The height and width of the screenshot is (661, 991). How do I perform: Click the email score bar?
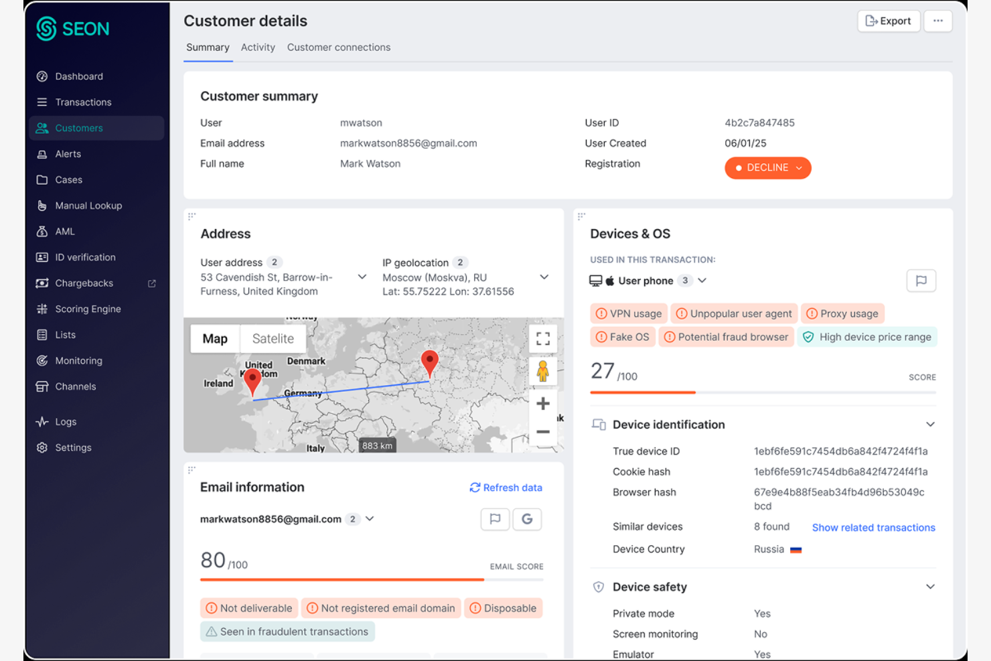[372, 579]
